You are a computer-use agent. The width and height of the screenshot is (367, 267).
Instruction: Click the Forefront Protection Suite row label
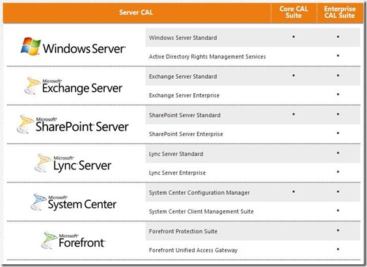point(183,231)
